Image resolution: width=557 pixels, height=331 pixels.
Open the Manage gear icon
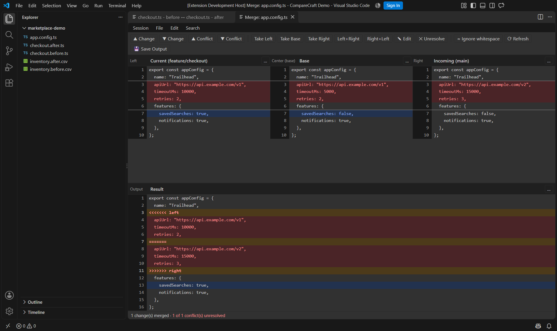tap(9, 311)
